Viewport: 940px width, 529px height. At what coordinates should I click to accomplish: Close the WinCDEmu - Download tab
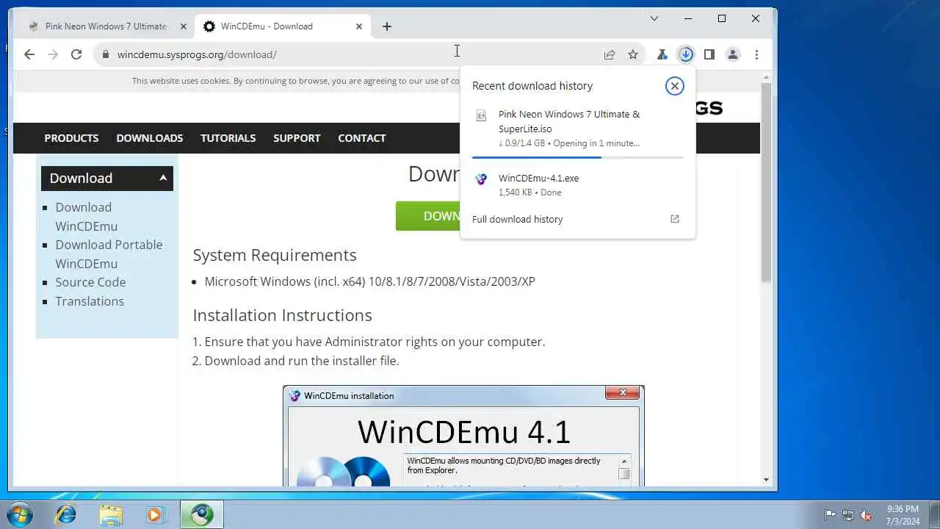click(x=359, y=26)
